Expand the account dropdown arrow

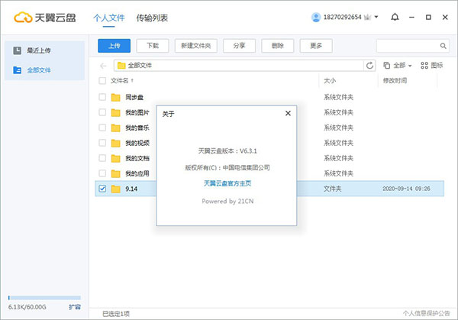point(376,17)
